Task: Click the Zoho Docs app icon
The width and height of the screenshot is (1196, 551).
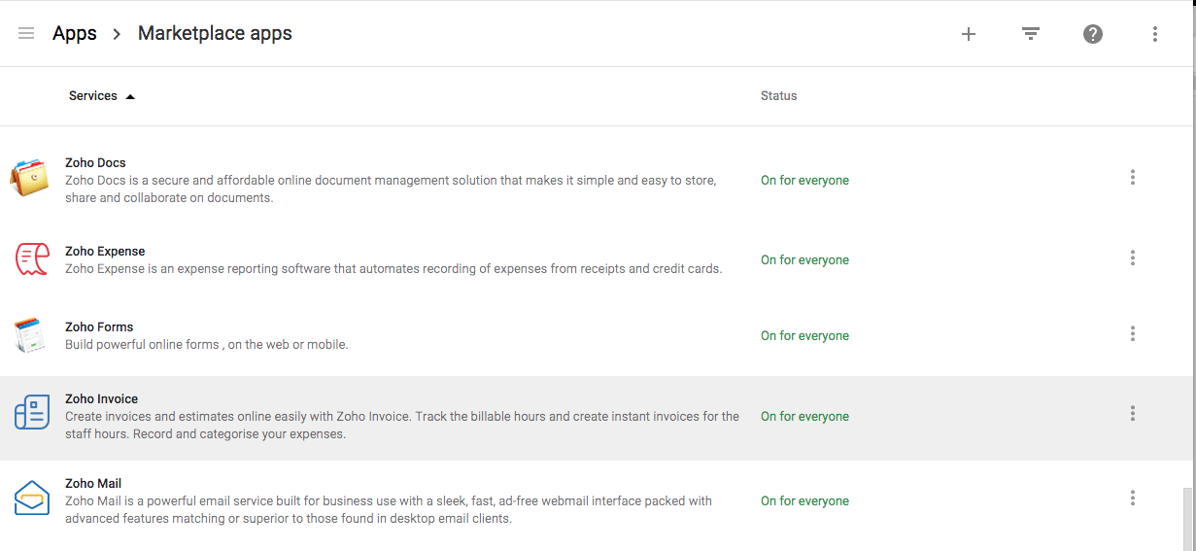Action: click(30, 178)
